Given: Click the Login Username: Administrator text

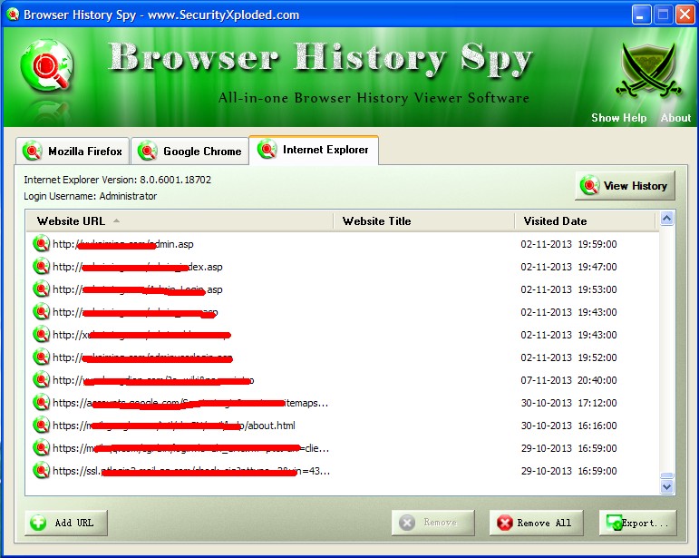Looking at the screenshot, I should [x=90, y=196].
